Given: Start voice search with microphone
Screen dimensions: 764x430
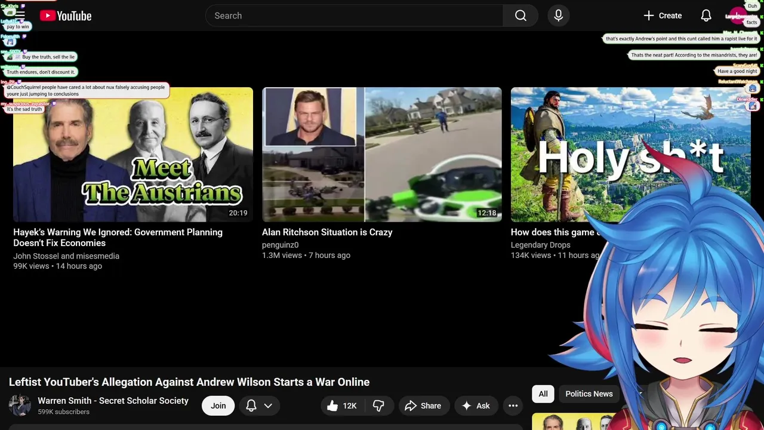Looking at the screenshot, I should (558, 16).
